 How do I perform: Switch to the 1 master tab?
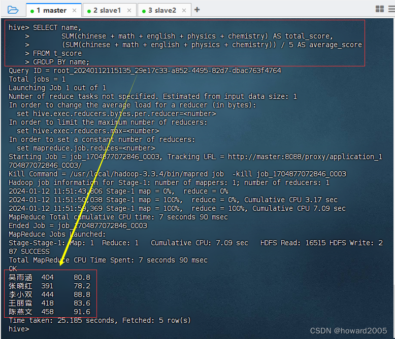[x=54, y=10]
